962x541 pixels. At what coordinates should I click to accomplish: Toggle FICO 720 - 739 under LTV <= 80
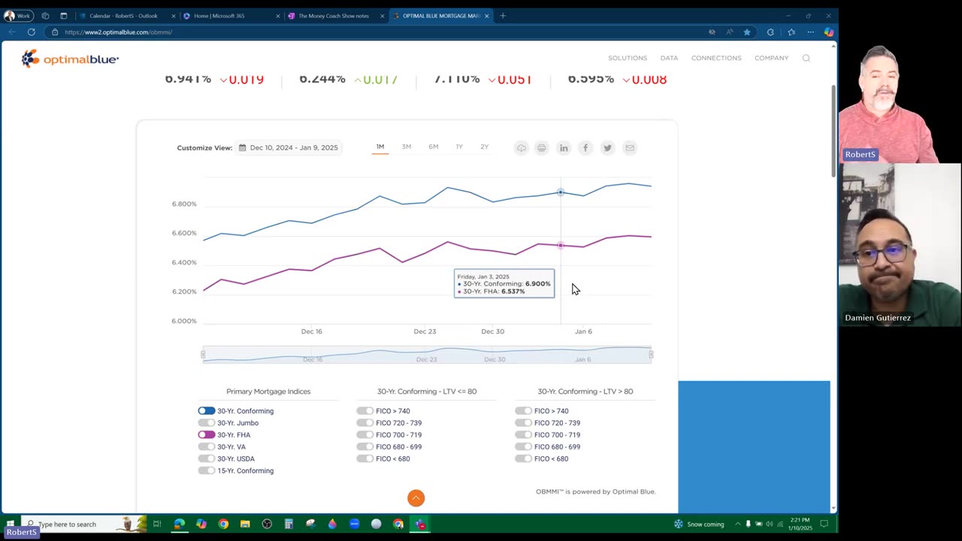point(365,423)
